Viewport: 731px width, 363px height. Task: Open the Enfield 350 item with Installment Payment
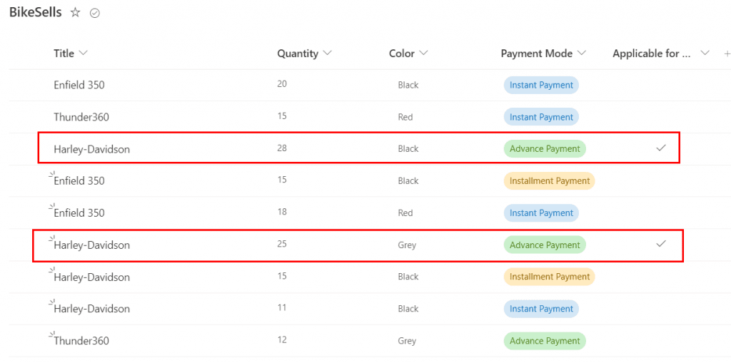(x=79, y=181)
